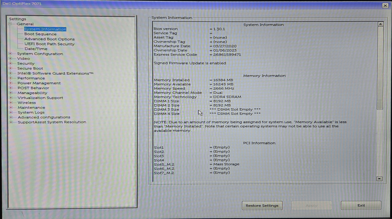Select the Power Management label
Screen dimensions: 392x219
point(39,83)
